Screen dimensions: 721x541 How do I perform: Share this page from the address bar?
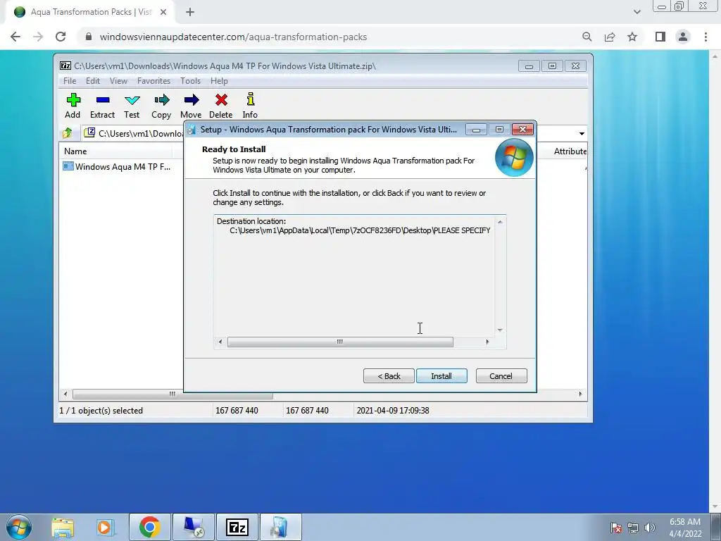click(610, 37)
